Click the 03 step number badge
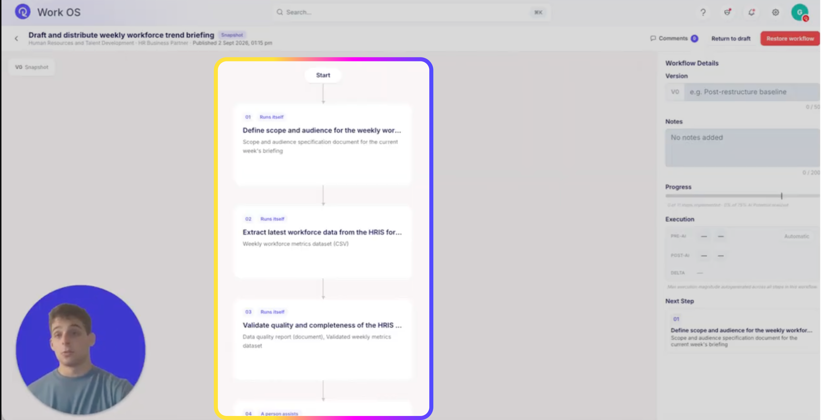The width and height of the screenshot is (821, 420). tap(248, 312)
